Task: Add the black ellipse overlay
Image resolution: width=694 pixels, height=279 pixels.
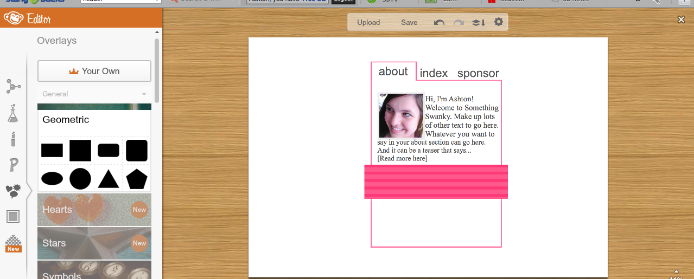Action: (x=52, y=178)
